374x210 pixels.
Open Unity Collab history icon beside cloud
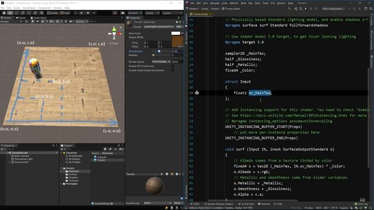click(x=115, y=13)
